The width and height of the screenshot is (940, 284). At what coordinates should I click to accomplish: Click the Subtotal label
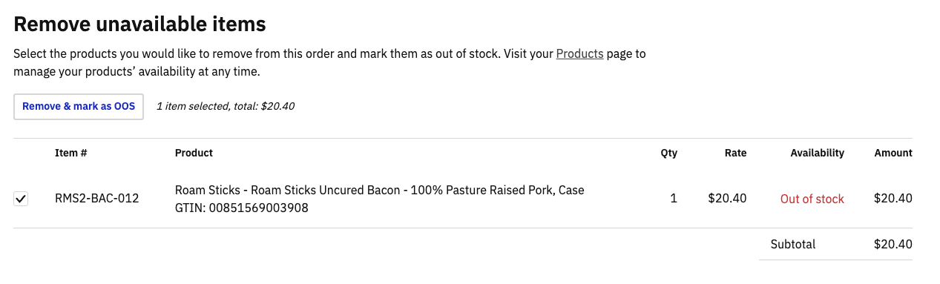coord(793,244)
